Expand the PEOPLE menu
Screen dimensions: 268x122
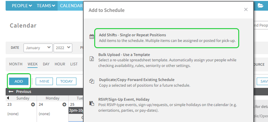tap(22, 6)
